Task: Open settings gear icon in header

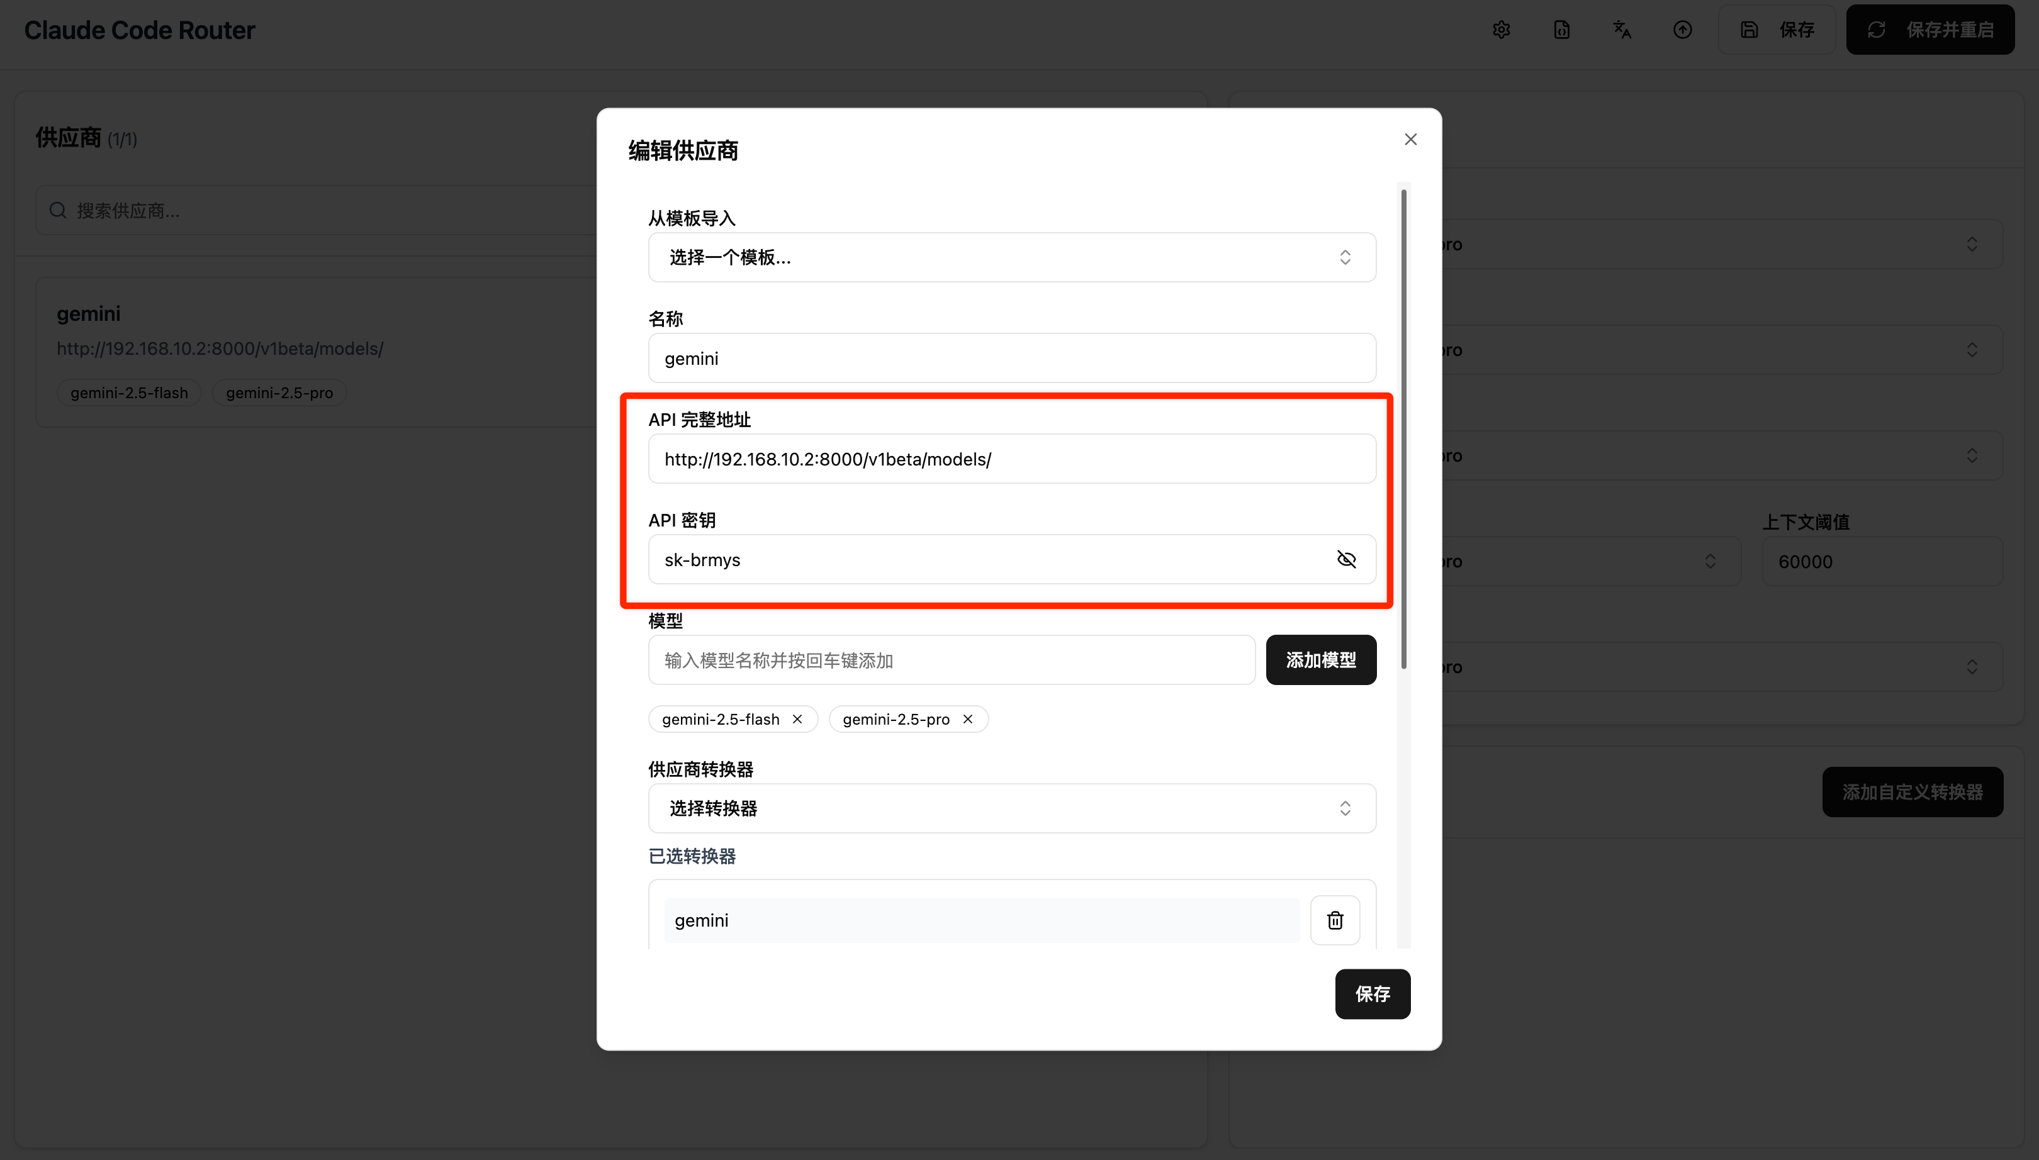Action: tap(1501, 30)
